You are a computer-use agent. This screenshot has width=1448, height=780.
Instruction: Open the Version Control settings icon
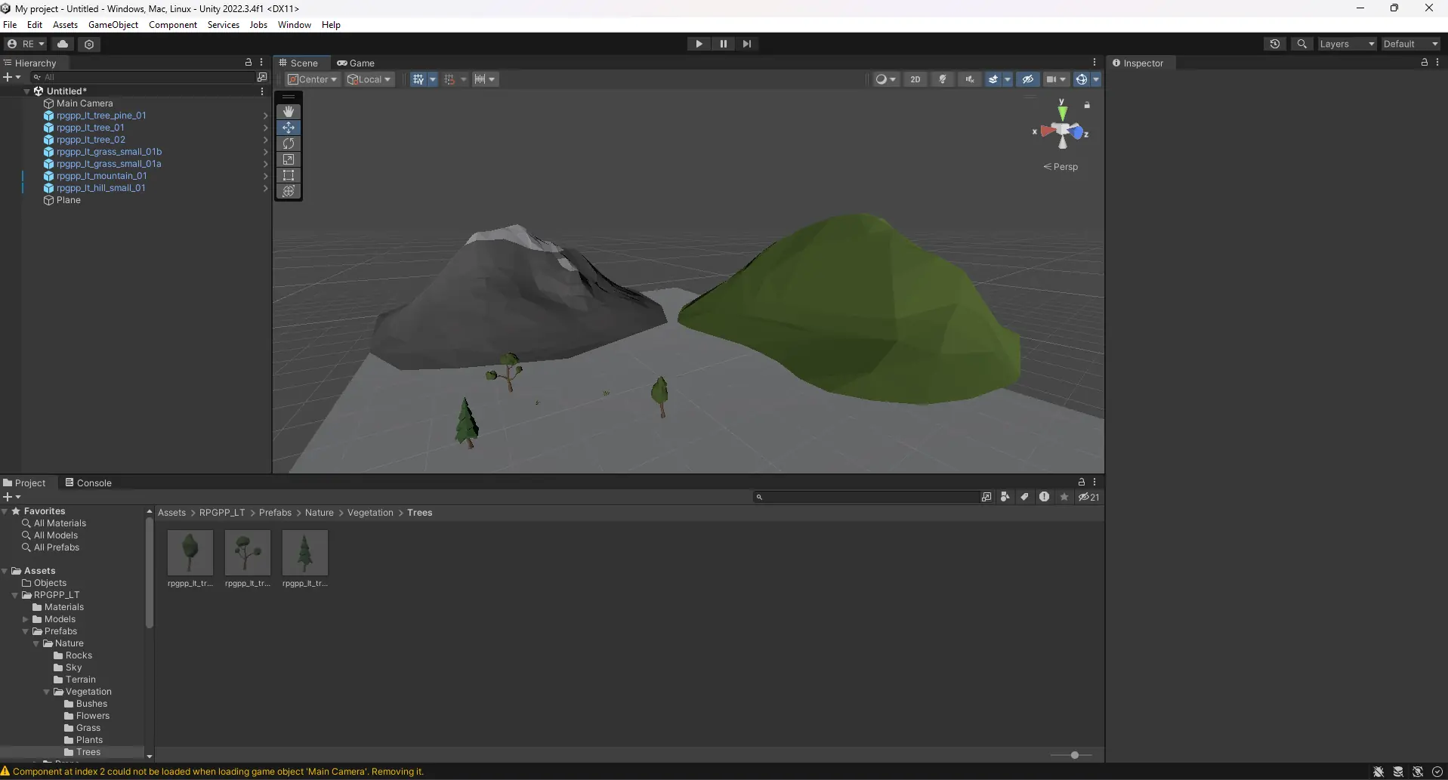click(x=89, y=44)
